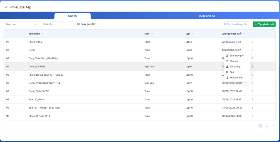The image size is (280, 142).
Task: Click Xóa in the context menu
Action: coord(231,72)
